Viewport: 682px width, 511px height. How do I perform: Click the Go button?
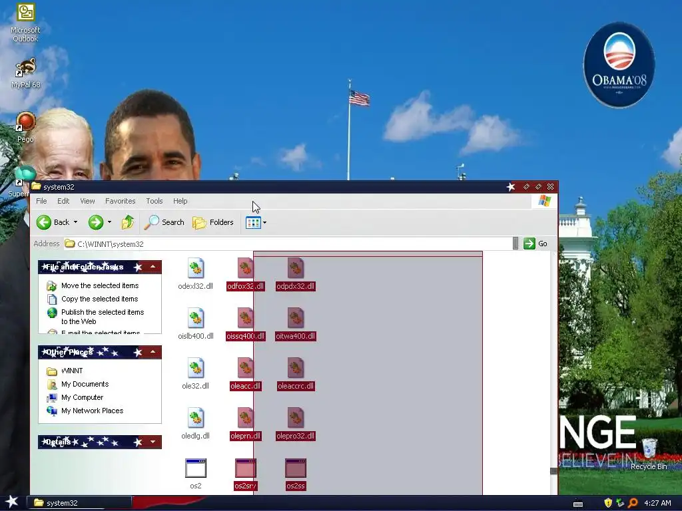coord(535,244)
